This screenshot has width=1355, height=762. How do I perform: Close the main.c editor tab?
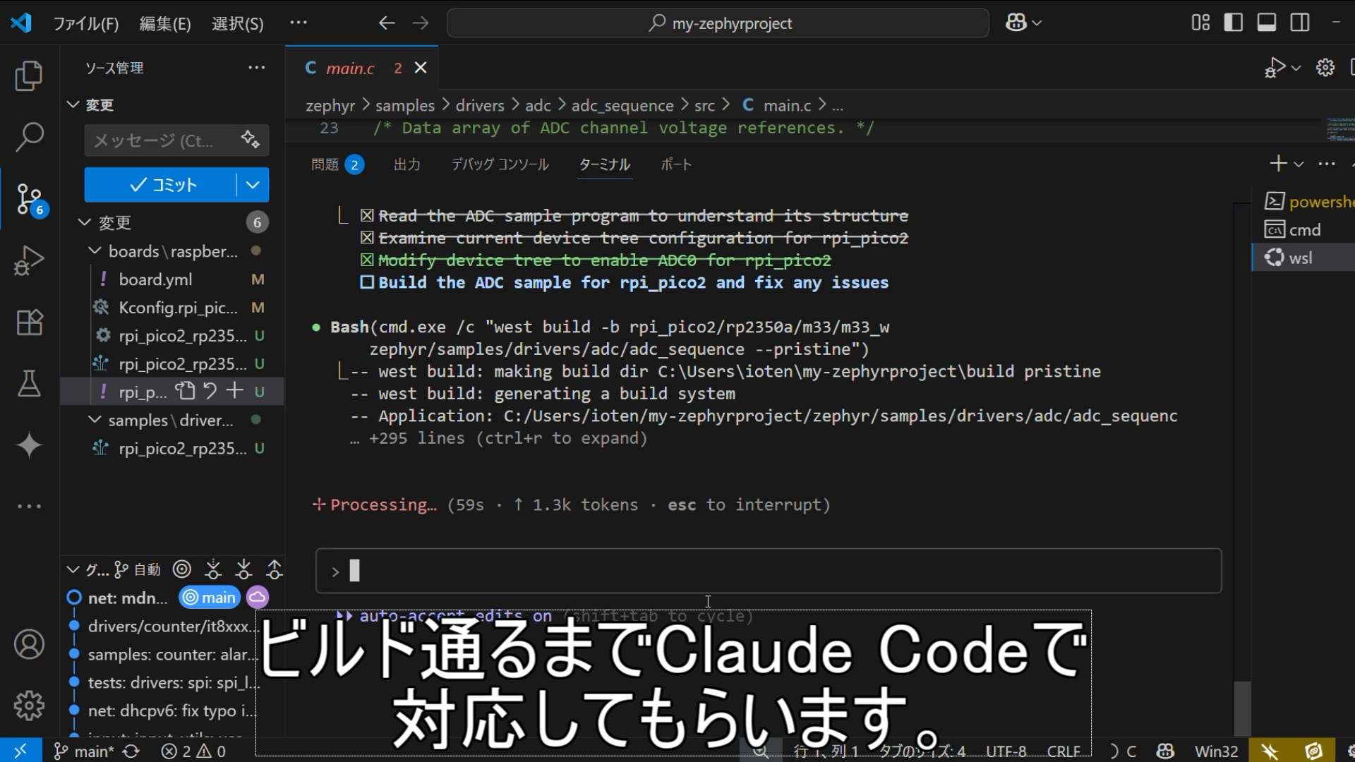421,68
